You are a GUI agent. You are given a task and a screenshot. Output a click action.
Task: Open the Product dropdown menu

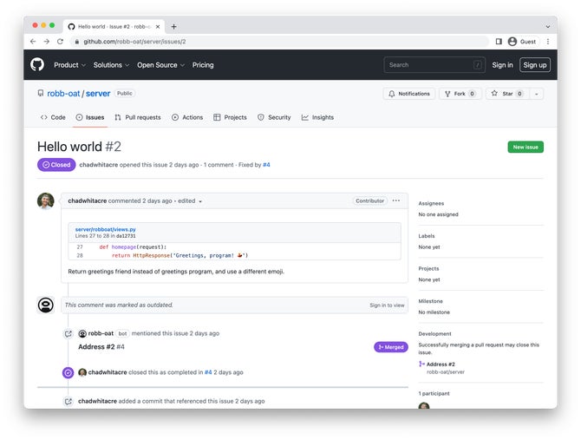point(69,65)
